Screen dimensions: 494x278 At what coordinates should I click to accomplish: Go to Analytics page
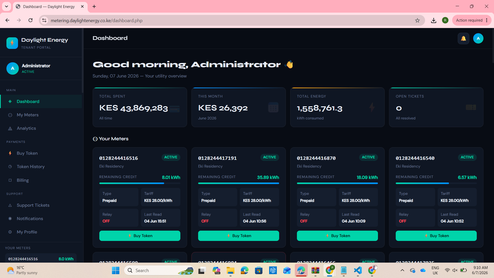click(x=41, y=128)
